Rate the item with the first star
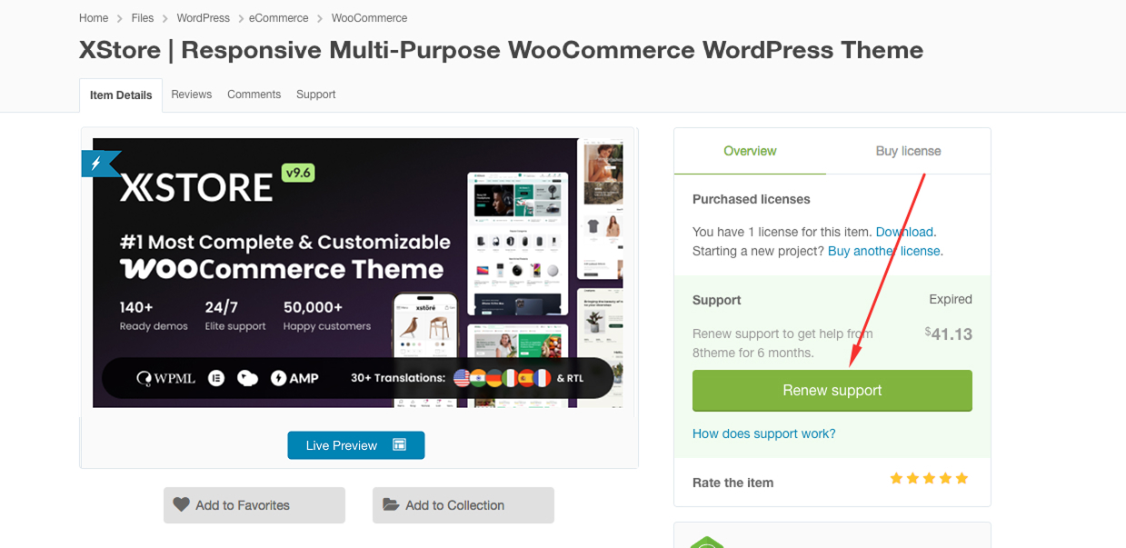The height and width of the screenshot is (548, 1126). tap(896, 479)
